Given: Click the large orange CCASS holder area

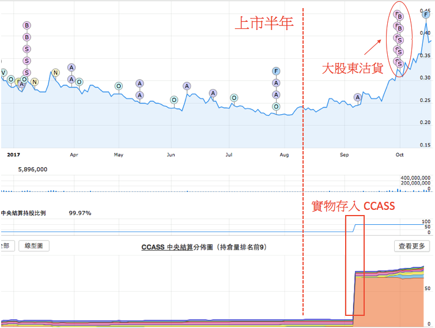Looking at the screenshot, I should [392, 300].
